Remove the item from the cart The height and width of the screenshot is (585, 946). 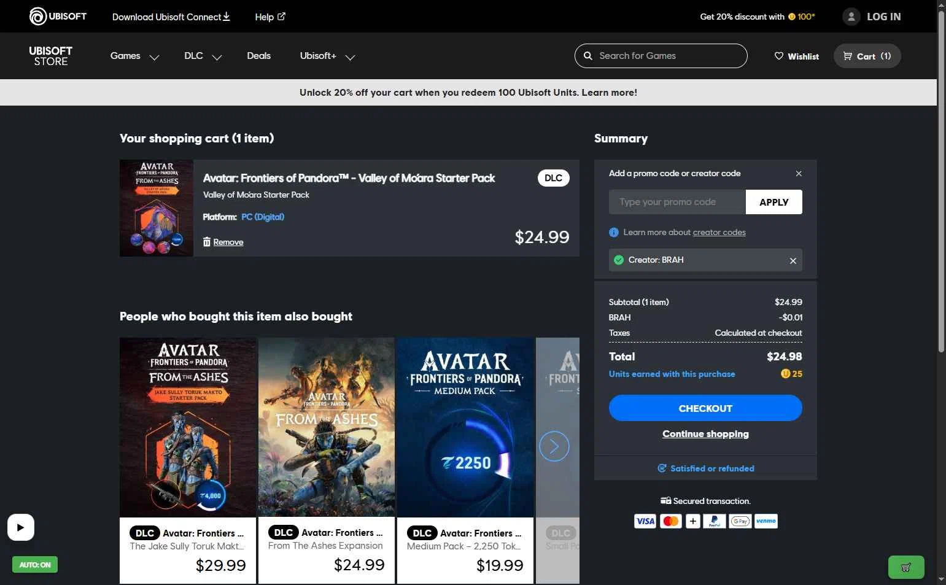(228, 242)
